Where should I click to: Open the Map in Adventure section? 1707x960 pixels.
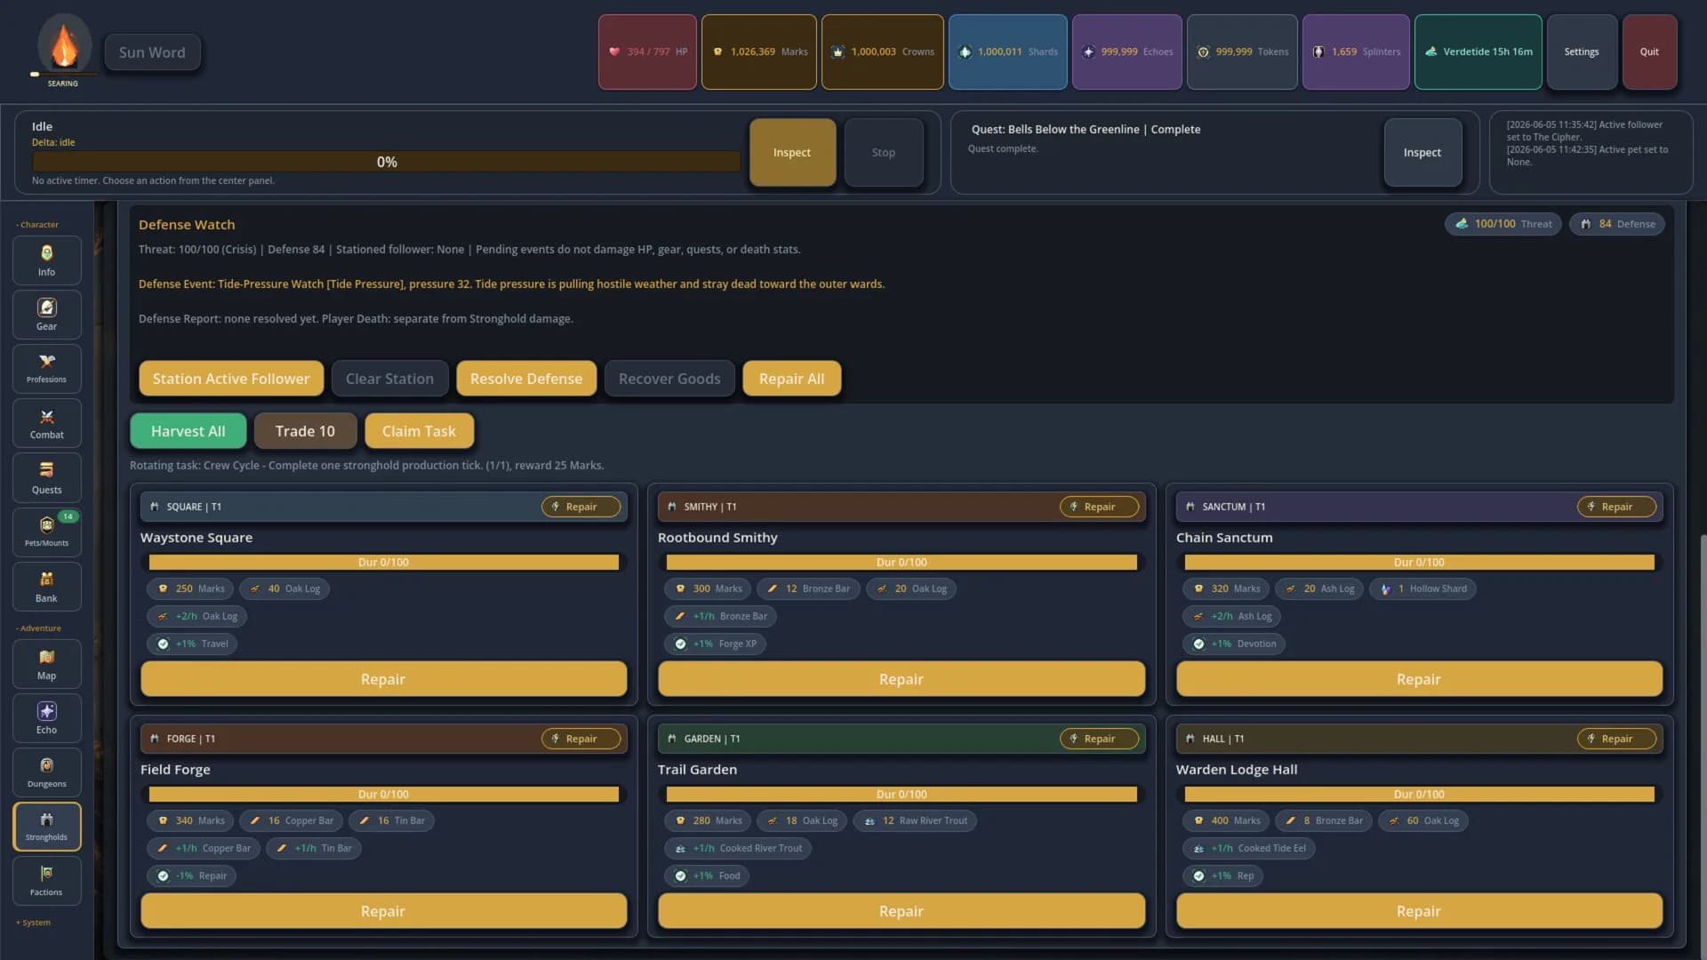point(46,664)
